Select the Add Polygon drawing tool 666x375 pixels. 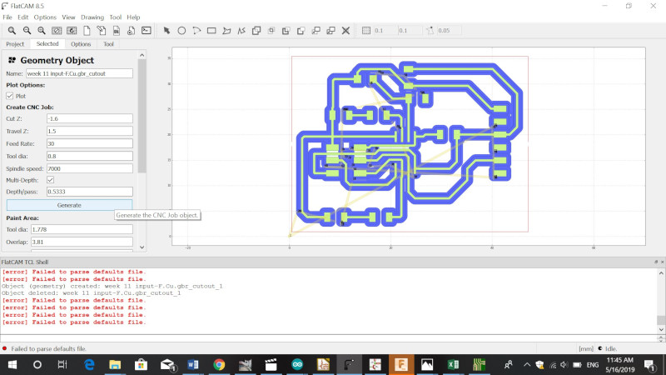coord(226,31)
